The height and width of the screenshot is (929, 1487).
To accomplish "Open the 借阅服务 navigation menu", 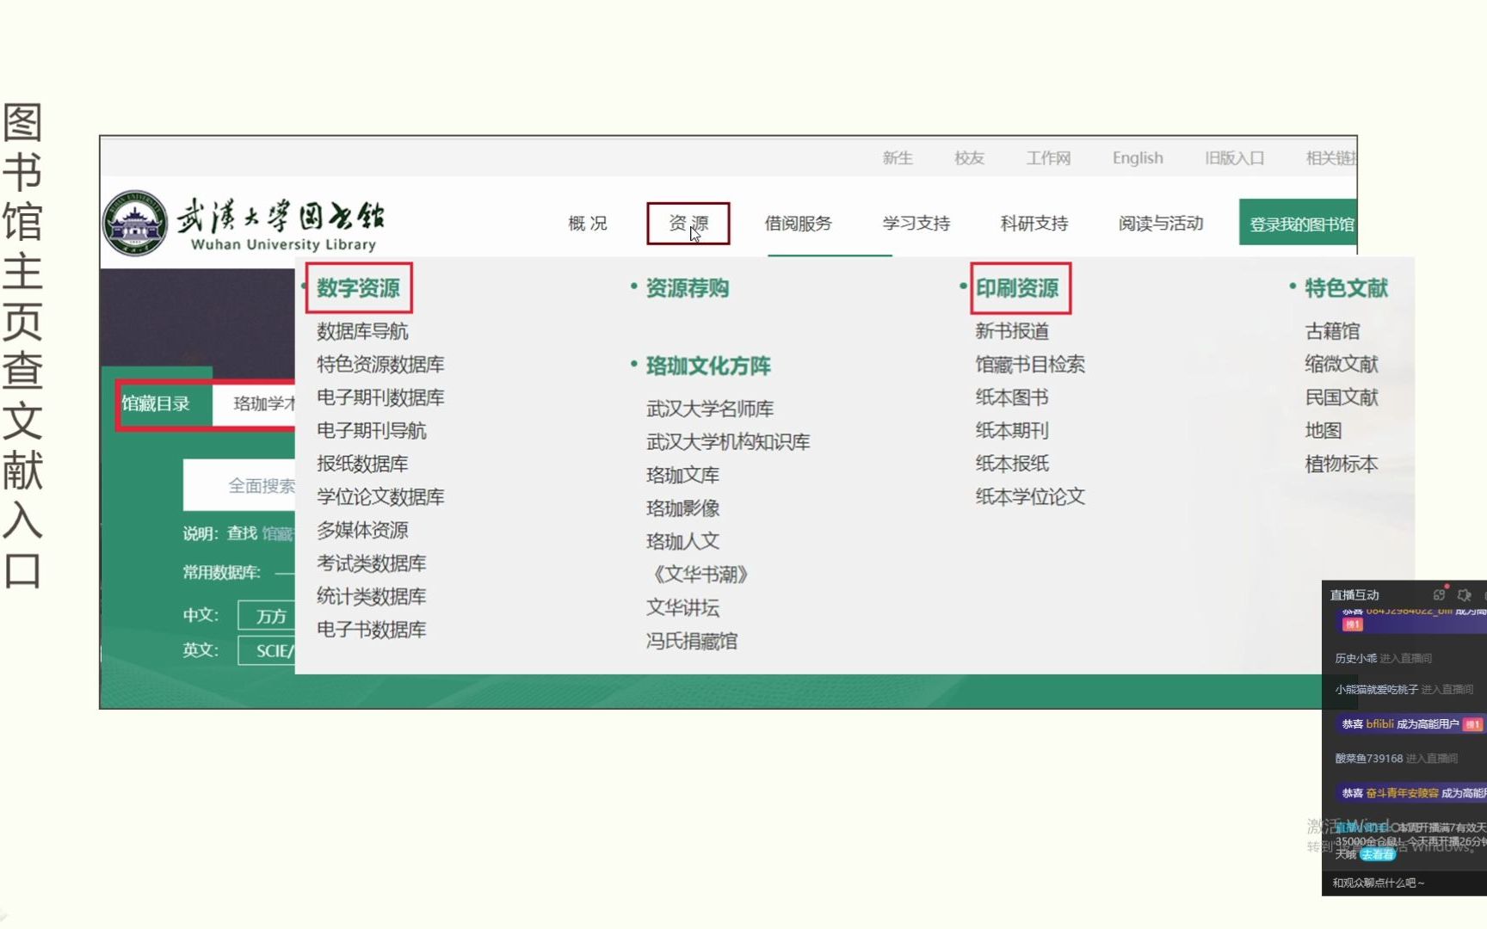I will (x=799, y=224).
